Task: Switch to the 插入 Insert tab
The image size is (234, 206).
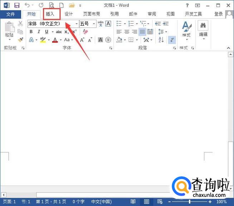Action: [x=50, y=14]
